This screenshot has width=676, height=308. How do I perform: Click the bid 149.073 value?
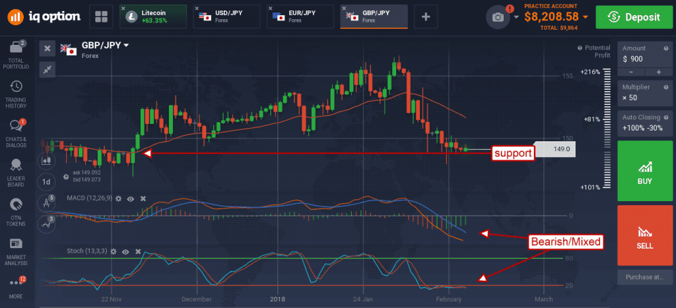click(86, 179)
